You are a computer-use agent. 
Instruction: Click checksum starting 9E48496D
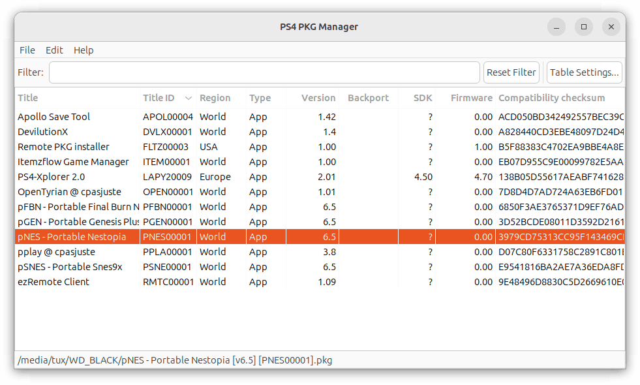click(561, 282)
